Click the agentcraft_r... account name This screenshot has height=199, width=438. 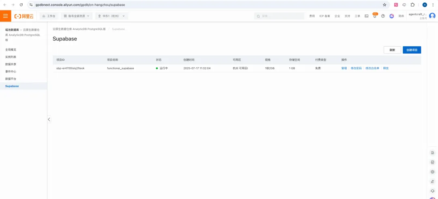418,14
